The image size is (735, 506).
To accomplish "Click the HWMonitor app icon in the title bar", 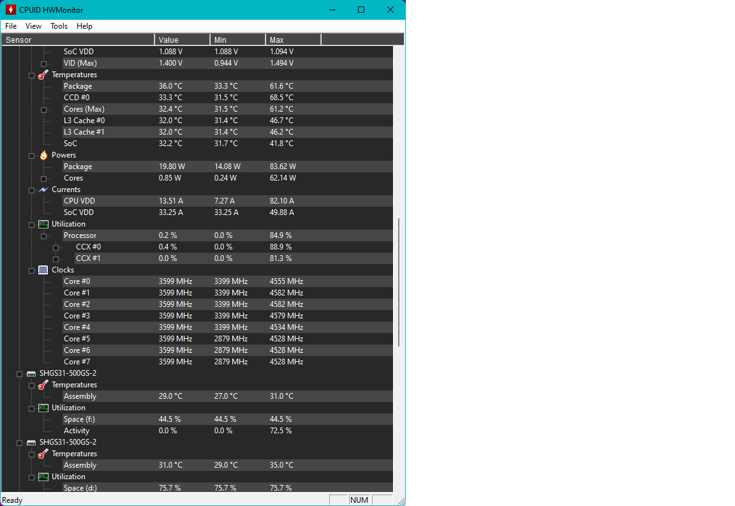I will (x=10, y=10).
